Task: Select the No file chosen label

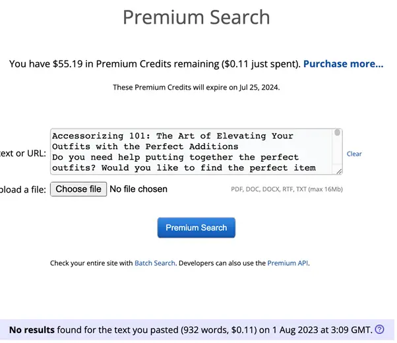Action: click(x=138, y=189)
